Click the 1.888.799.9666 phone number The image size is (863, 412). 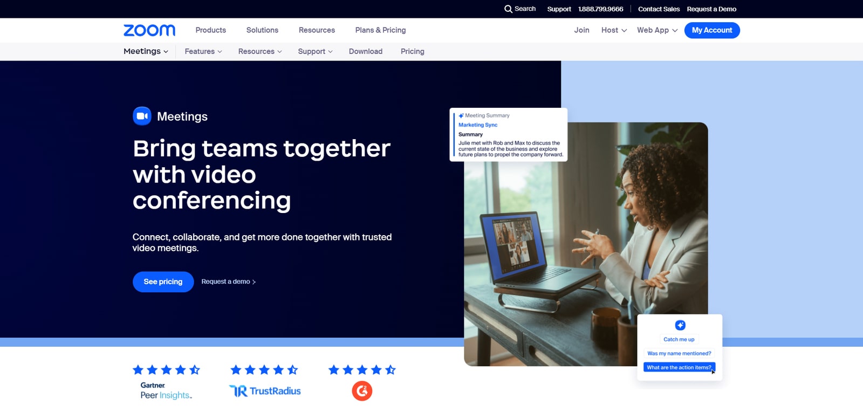pyautogui.click(x=600, y=9)
